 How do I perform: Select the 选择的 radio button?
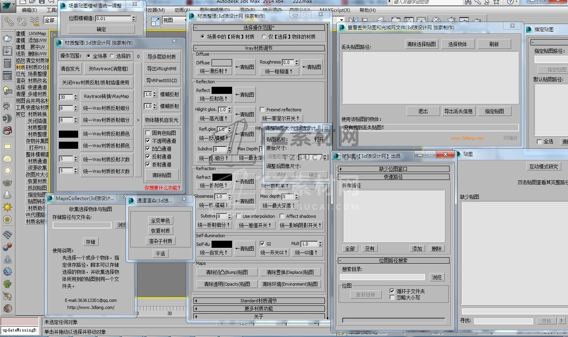(112, 56)
